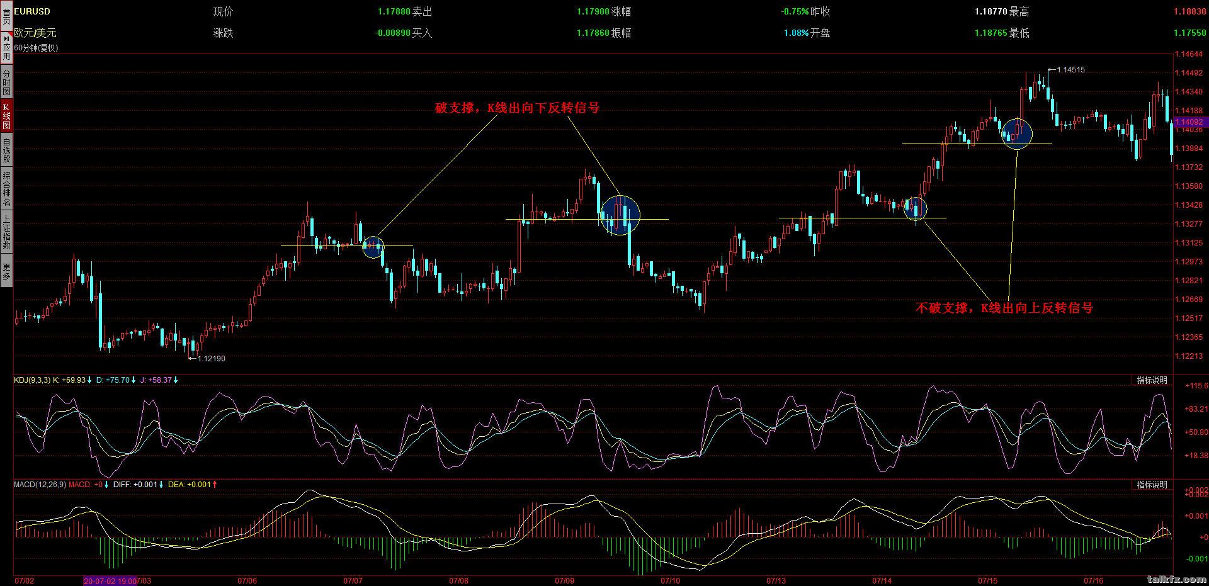1209x586 pixels.
Task: Select the K线图 candlestick chart tab
Action: click(x=6, y=116)
